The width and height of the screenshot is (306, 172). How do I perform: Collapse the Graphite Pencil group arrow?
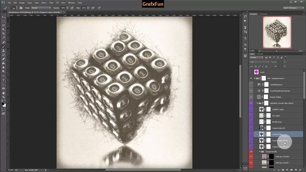coord(255,78)
